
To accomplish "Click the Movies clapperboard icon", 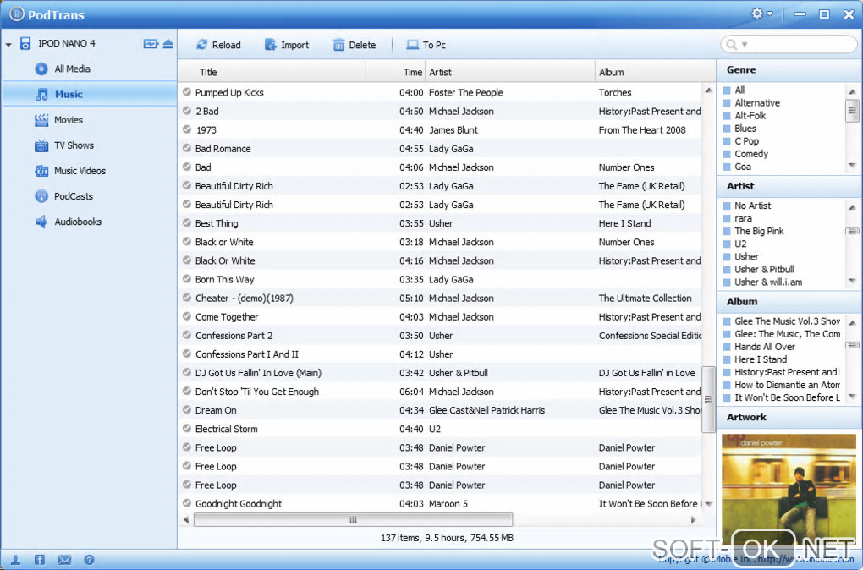I will [x=41, y=120].
